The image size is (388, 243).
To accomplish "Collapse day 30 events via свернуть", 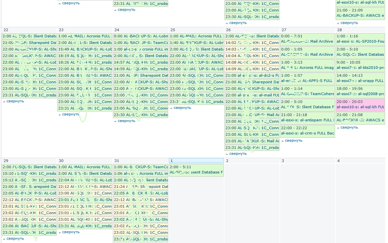I will pyautogui.click(x=70, y=232).
